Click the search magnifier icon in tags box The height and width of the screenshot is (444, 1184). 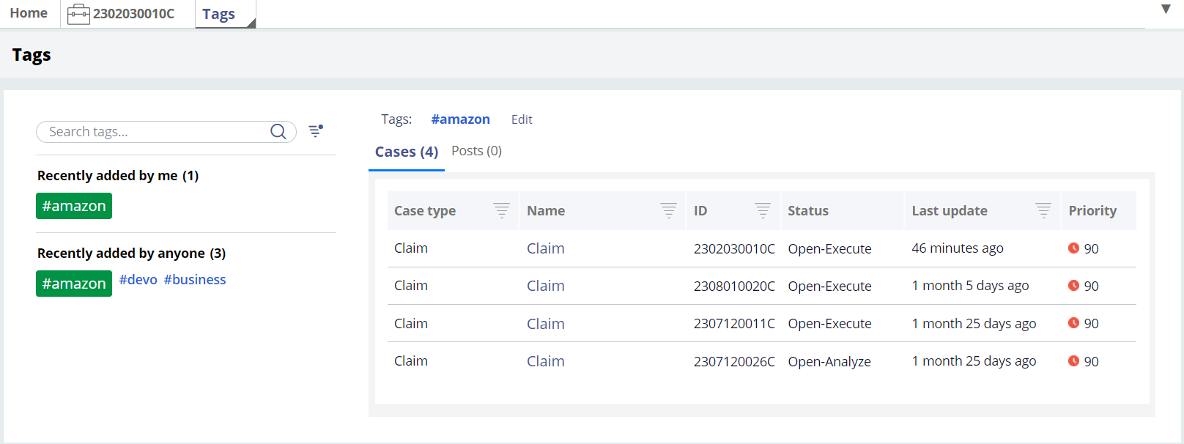click(x=278, y=132)
